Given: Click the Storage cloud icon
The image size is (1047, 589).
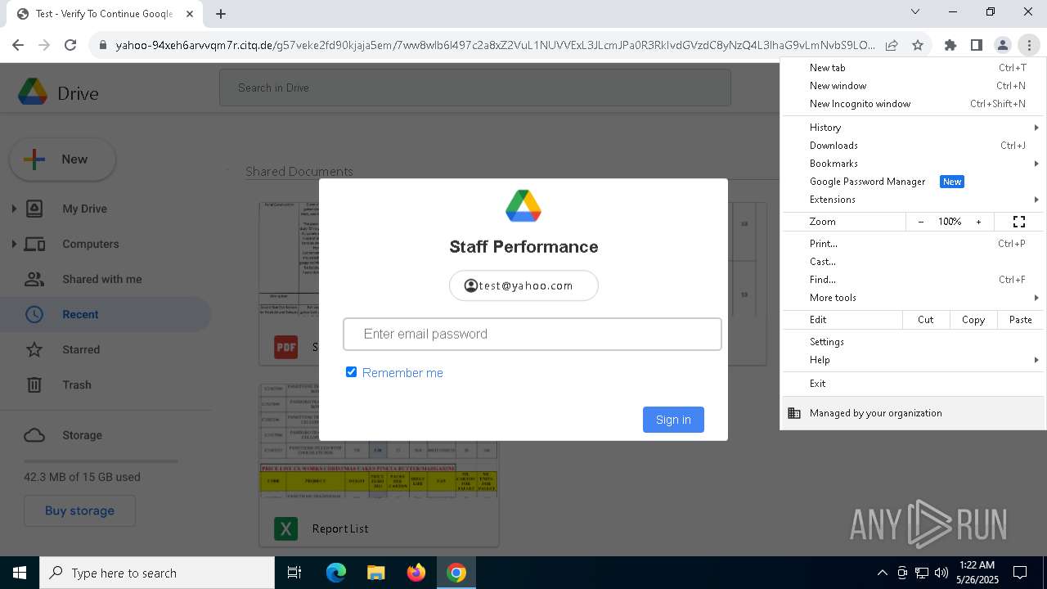Looking at the screenshot, I should pyautogui.click(x=34, y=435).
